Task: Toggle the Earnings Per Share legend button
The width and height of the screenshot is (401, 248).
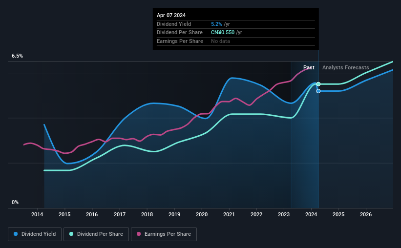Action: (164, 234)
